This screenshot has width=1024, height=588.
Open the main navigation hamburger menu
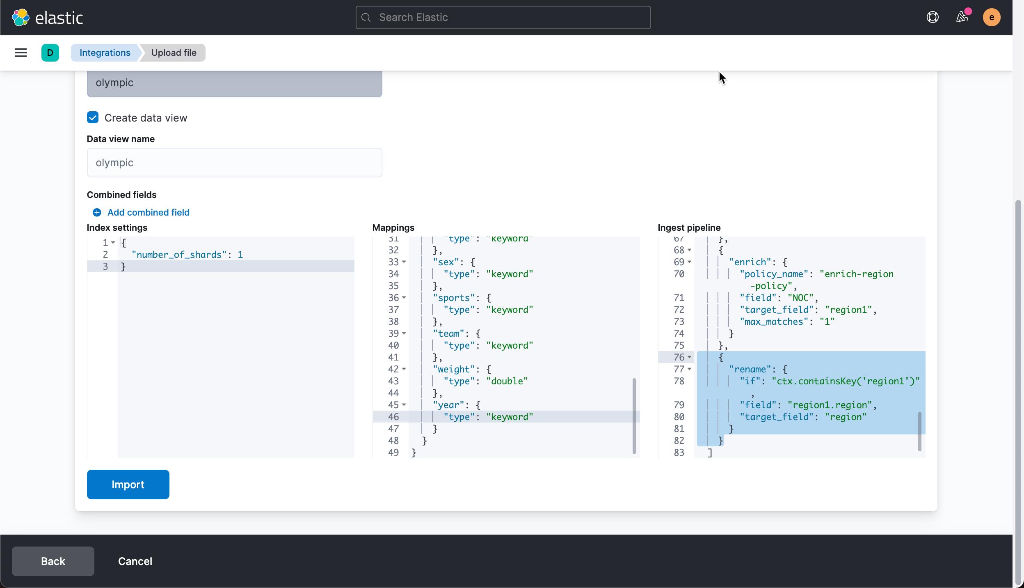tap(21, 53)
